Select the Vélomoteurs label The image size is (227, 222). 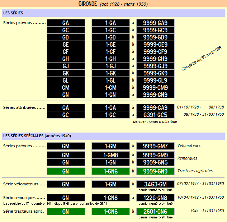pyautogui.click(x=189, y=145)
